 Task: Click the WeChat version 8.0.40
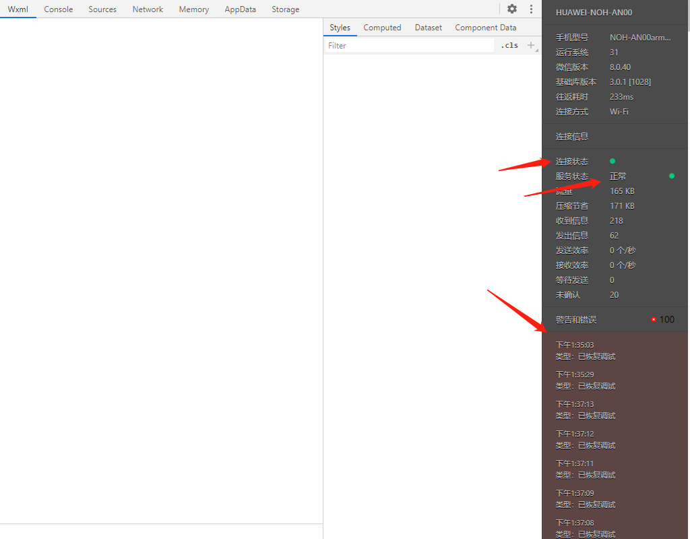coord(620,67)
